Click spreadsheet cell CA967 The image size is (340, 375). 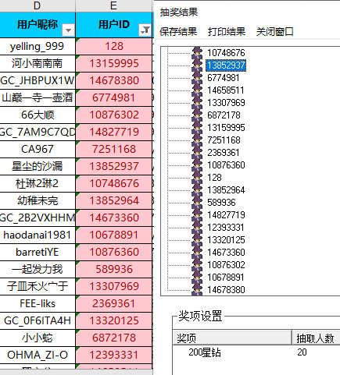tap(38, 149)
